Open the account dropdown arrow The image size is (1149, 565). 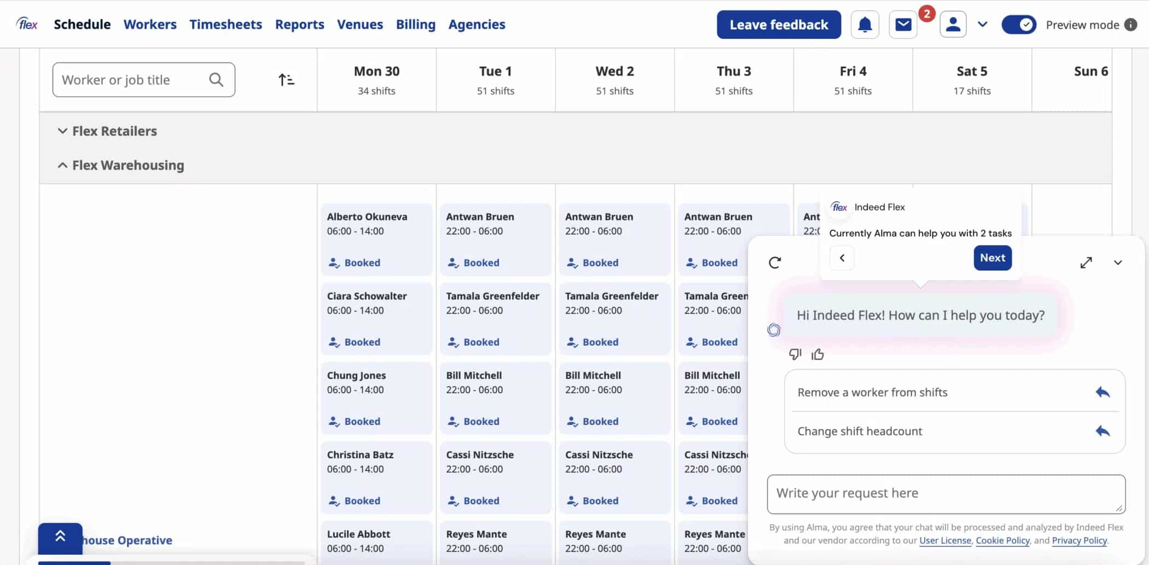(983, 25)
